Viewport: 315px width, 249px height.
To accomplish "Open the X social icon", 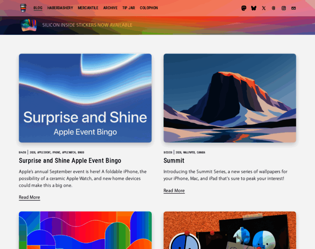I will 264,8.
